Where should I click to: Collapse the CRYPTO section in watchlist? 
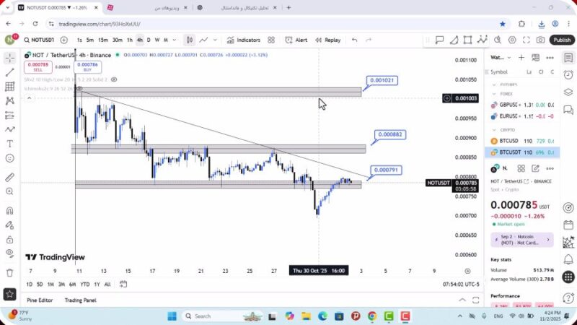coord(493,130)
